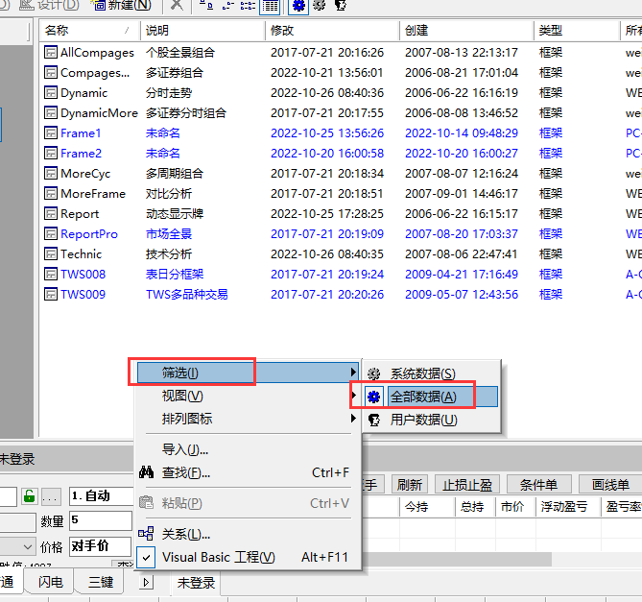Viewport: 642px width, 602px height.
Task: Toggle Visual Basic 工程(V) checkmark
Action: (x=146, y=558)
